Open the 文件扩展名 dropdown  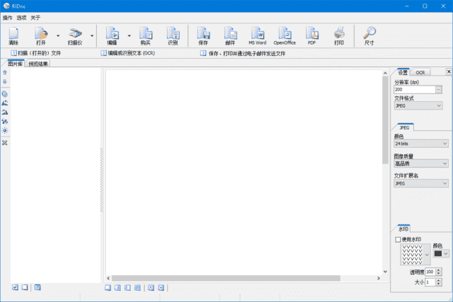[421, 183]
